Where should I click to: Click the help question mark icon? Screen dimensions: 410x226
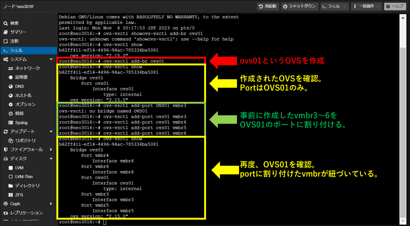tap(388, 6)
